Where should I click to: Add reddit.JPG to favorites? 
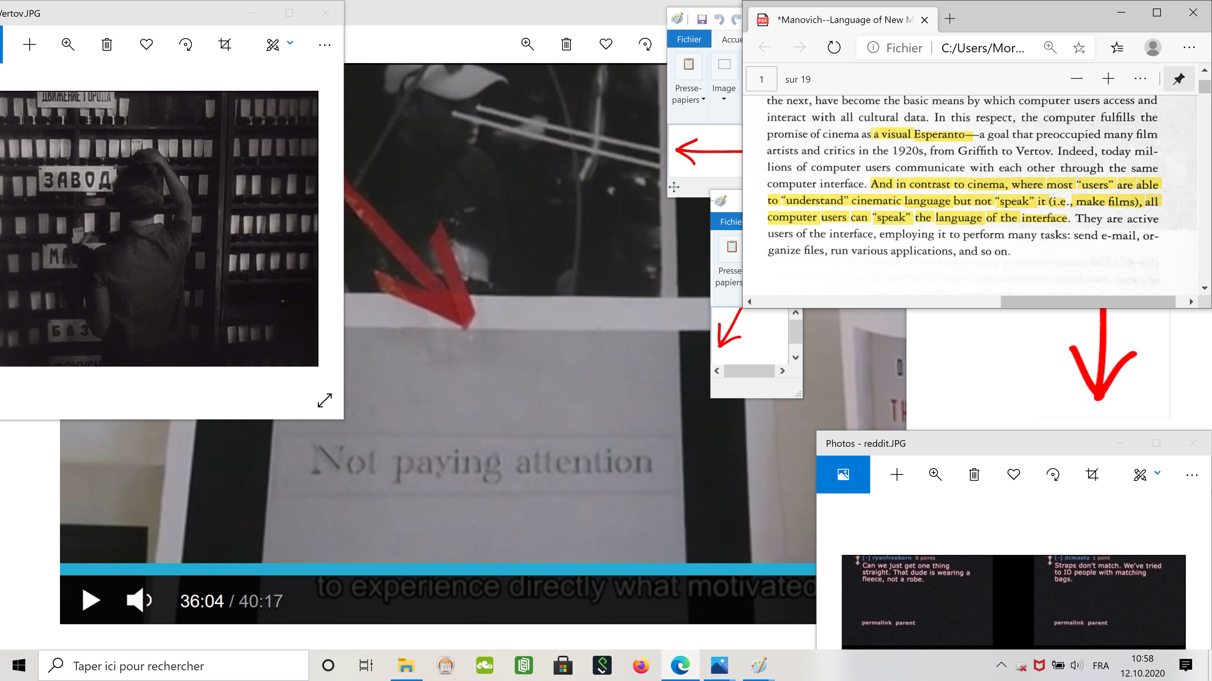(x=1013, y=475)
